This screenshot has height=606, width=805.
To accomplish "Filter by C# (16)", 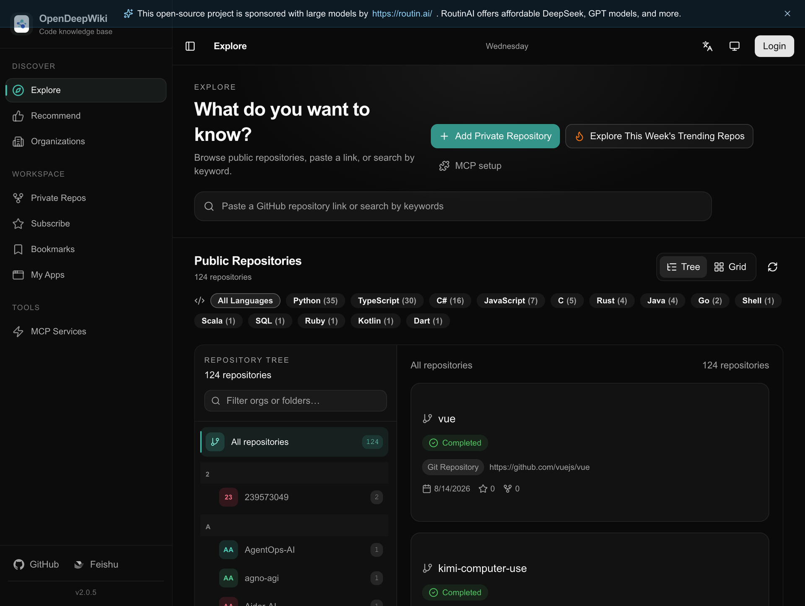I will [x=450, y=300].
